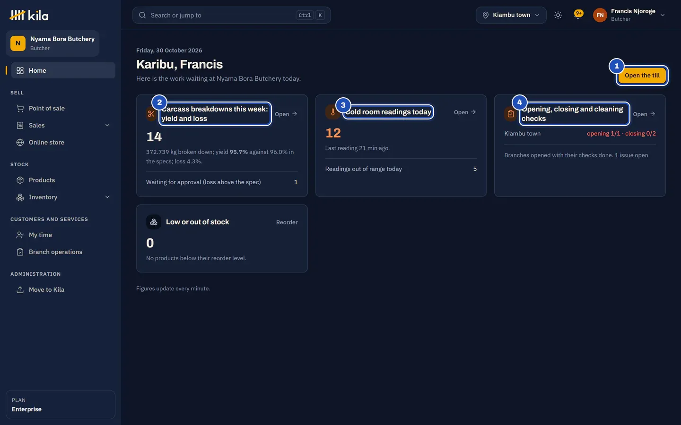Click Reorder on the stock card
This screenshot has width=681, height=425.
tap(287, 222)
